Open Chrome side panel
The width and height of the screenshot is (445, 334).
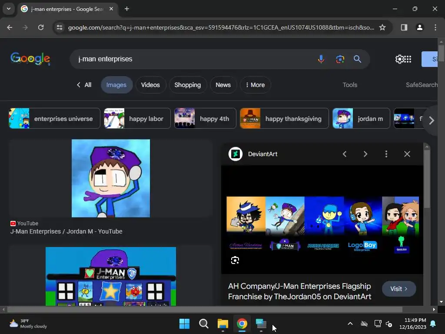[404, 27]
